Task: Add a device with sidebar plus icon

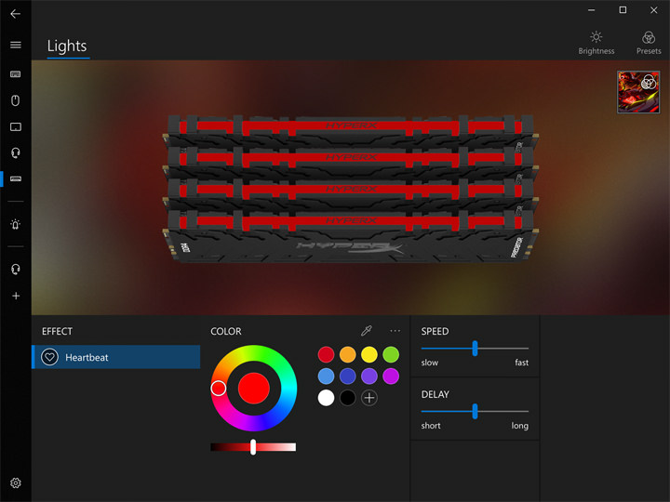Action: 16,296
